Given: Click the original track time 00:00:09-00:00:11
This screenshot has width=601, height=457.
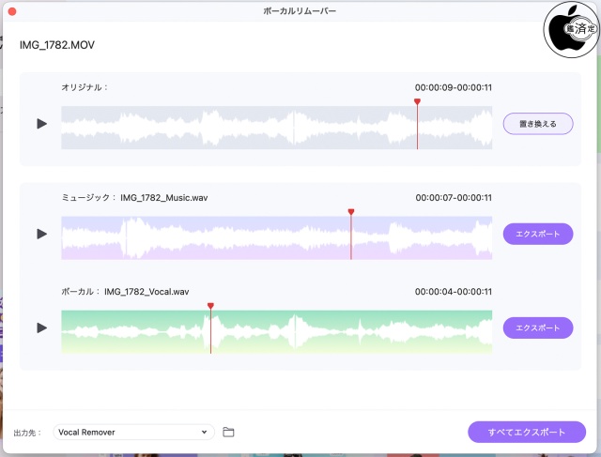Looking at the screenshot, I should [x=454, y=87].
